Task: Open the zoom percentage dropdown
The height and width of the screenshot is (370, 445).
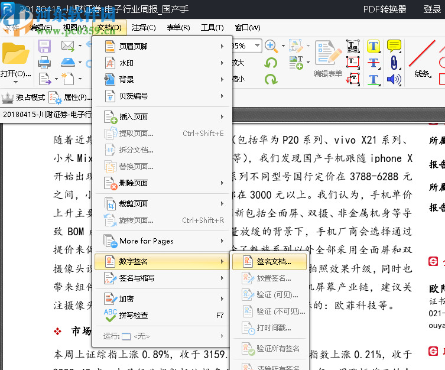Action: (257, 46)
